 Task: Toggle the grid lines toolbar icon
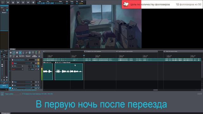pos(17,53)
